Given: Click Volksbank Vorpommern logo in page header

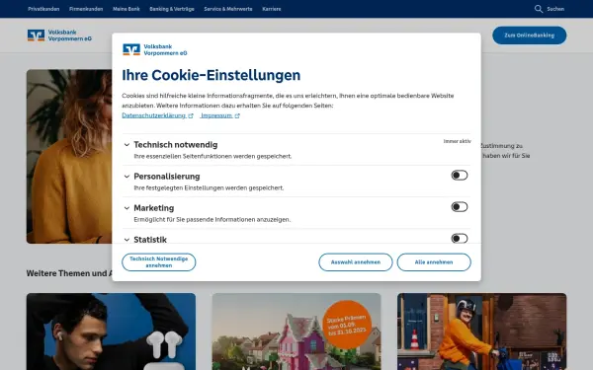Looking at the screenshot, I should pyautogui.click(x=59, y=36).
